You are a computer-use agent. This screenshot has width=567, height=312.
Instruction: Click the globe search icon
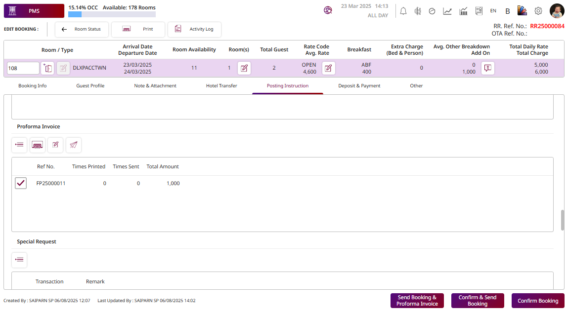tap(328, 10)
